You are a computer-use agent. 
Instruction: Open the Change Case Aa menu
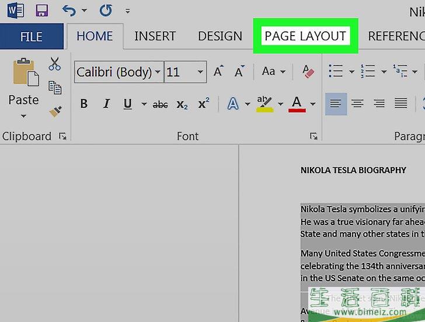pos(273,71)
